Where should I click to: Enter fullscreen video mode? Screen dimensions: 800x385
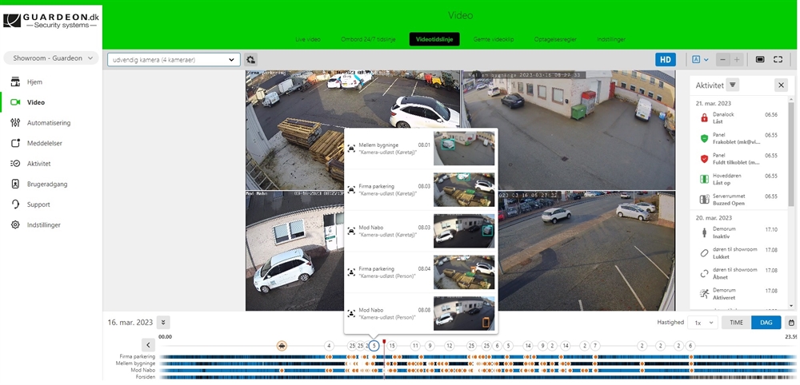click(778, 60)
